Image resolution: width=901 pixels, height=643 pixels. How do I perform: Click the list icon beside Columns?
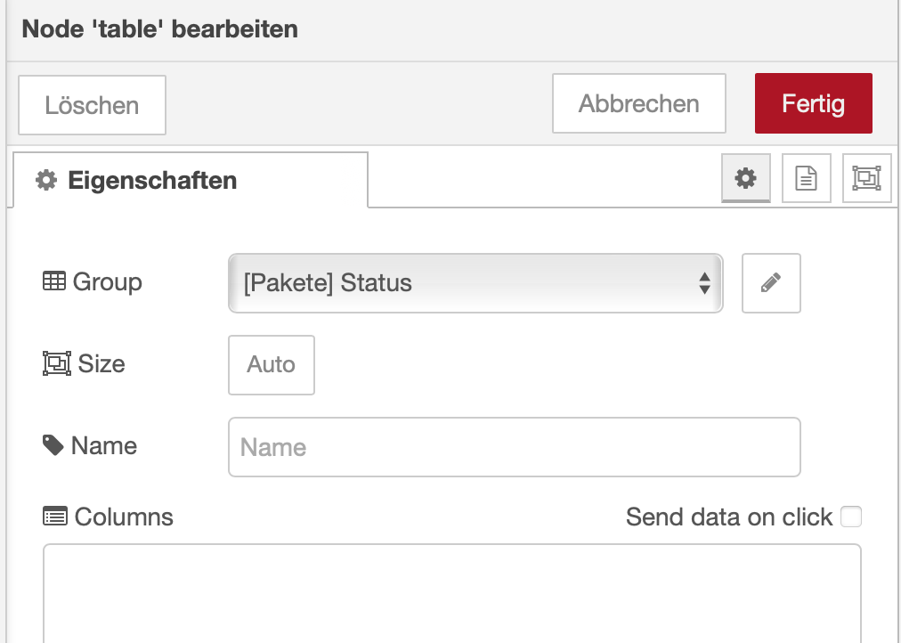pyautogui.click(x=55, y=516)
